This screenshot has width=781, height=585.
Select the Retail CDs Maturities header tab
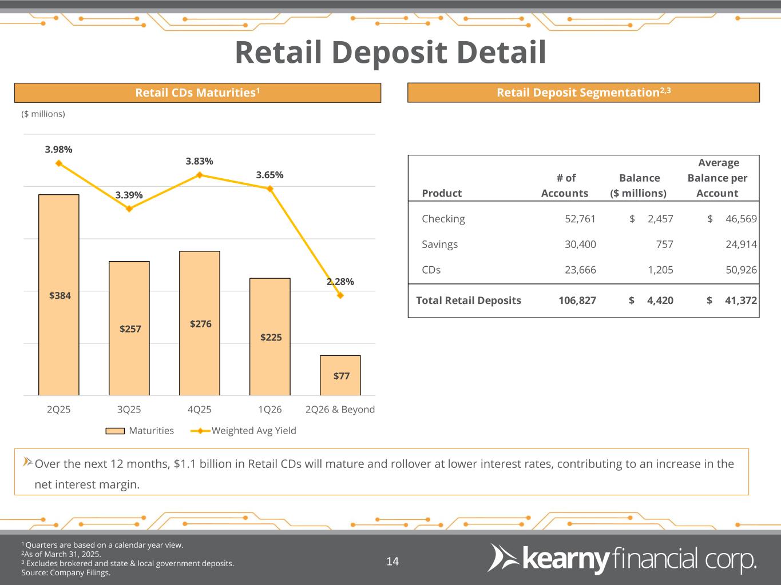pos(197,93)
